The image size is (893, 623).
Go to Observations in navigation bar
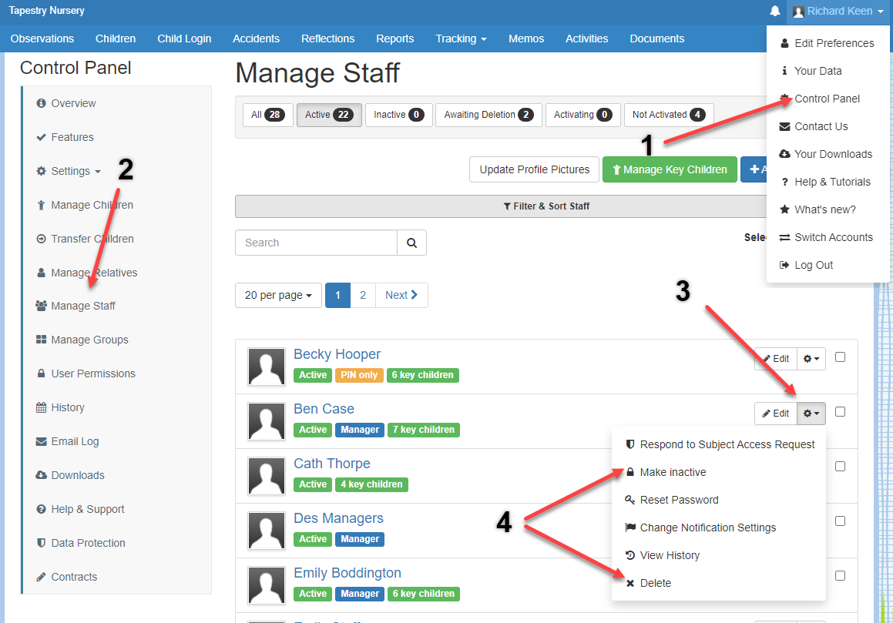(42, 39)
